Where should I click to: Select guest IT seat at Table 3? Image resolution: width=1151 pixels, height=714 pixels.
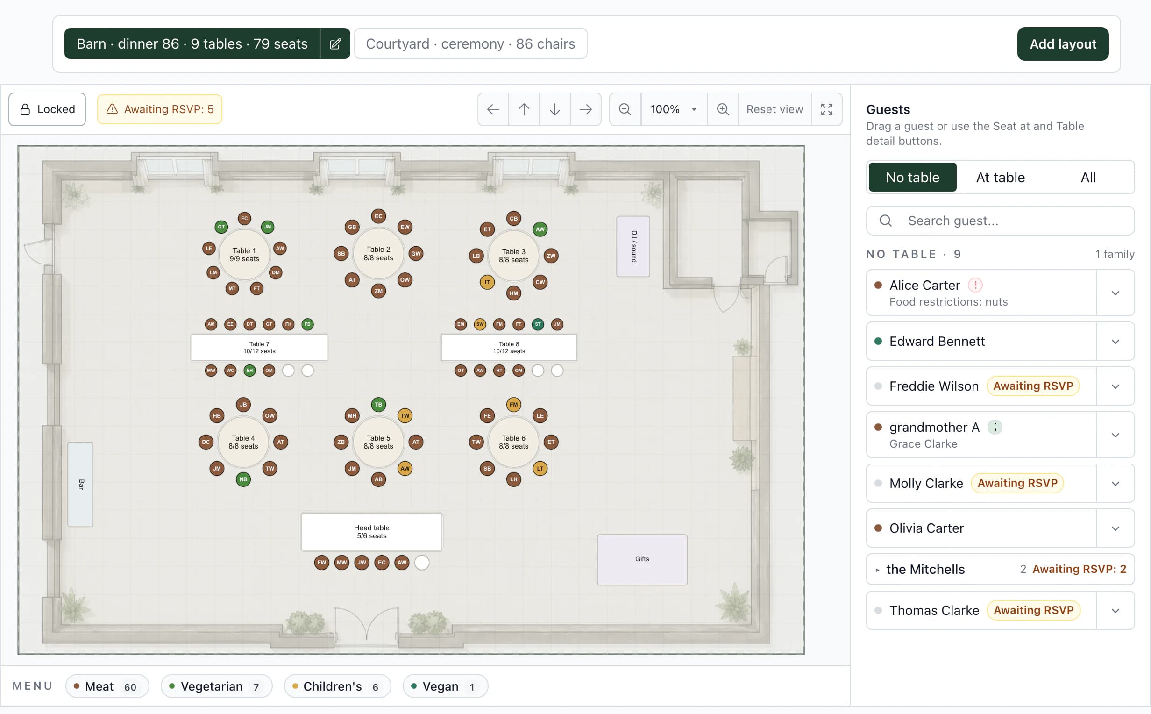click(487, 282)
